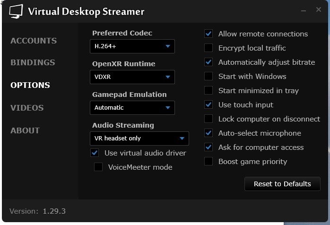
Task: Click the OpenXR Runtime label
Action: coord(124,64)
